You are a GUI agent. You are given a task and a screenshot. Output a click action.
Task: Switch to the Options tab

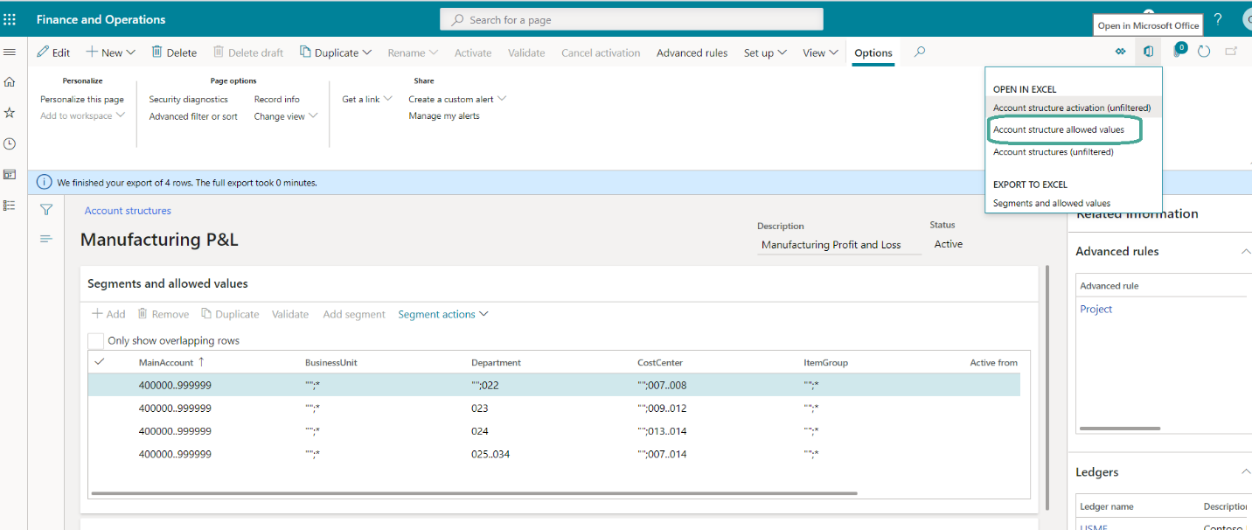click(x=873, y=52)
